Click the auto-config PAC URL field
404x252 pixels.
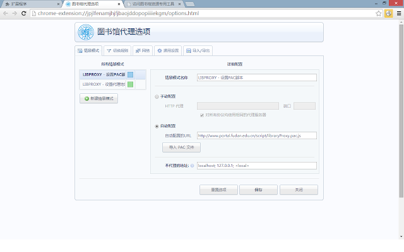257,135
